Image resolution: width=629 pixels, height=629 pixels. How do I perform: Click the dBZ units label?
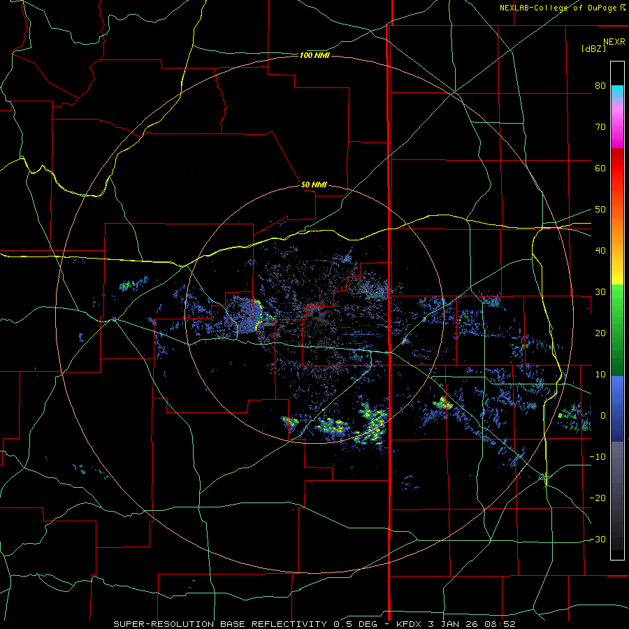[594, 48]
